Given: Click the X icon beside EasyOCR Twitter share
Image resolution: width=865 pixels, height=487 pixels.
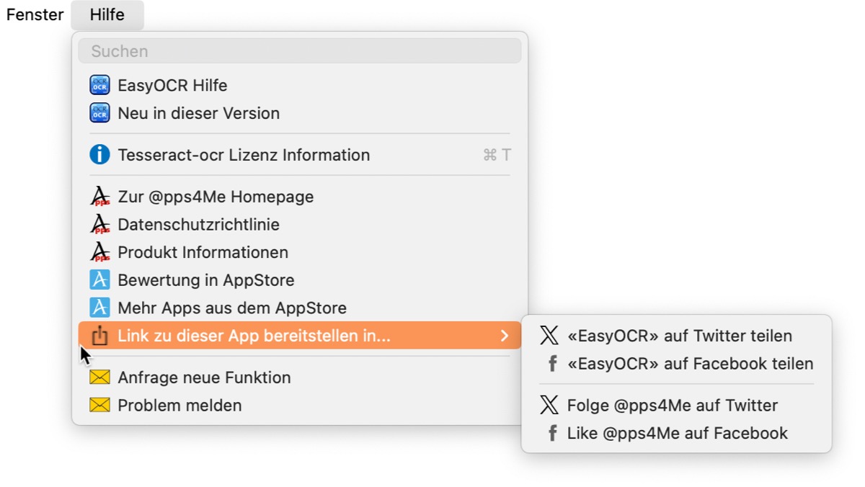Looking at the screenshot, I should 549,336.
